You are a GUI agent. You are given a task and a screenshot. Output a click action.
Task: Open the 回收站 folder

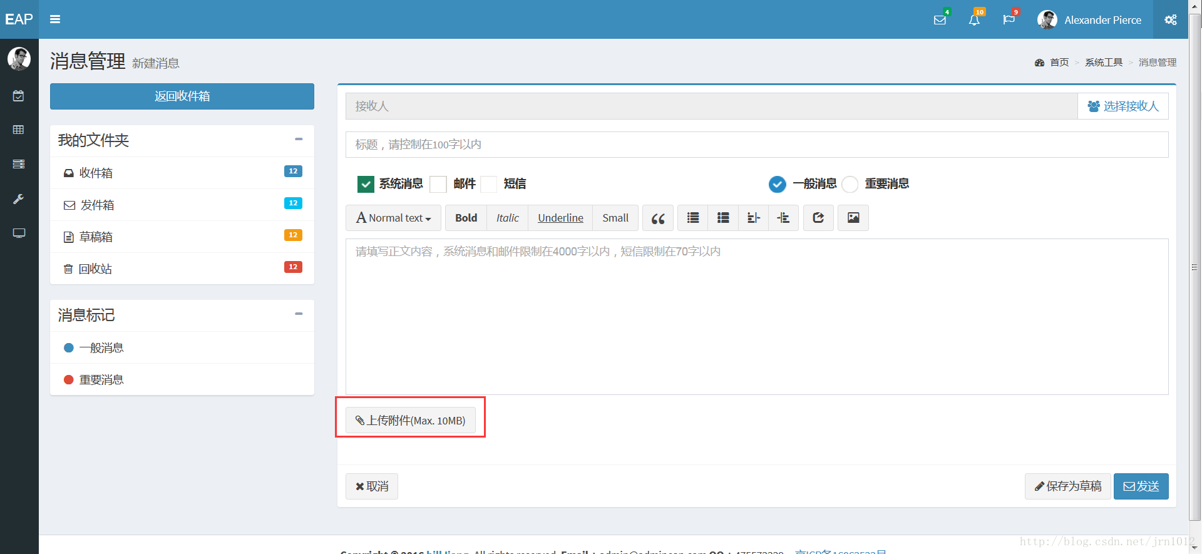click(182, 269)
